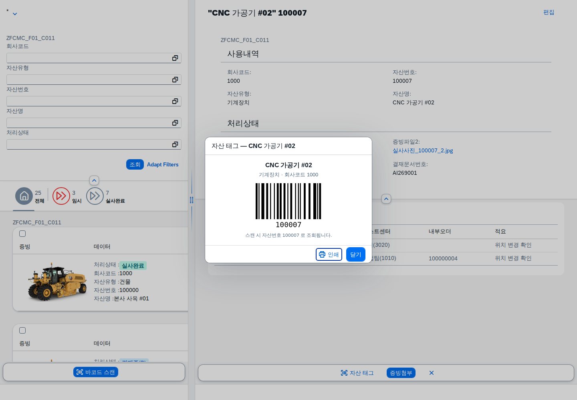577x400 pixels.
Task: Open Adapt Filters
Action: [x=163, y=164]
